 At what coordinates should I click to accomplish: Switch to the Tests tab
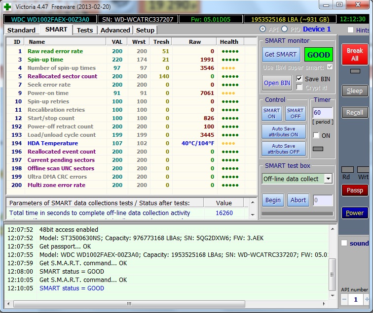coord(84,30)
